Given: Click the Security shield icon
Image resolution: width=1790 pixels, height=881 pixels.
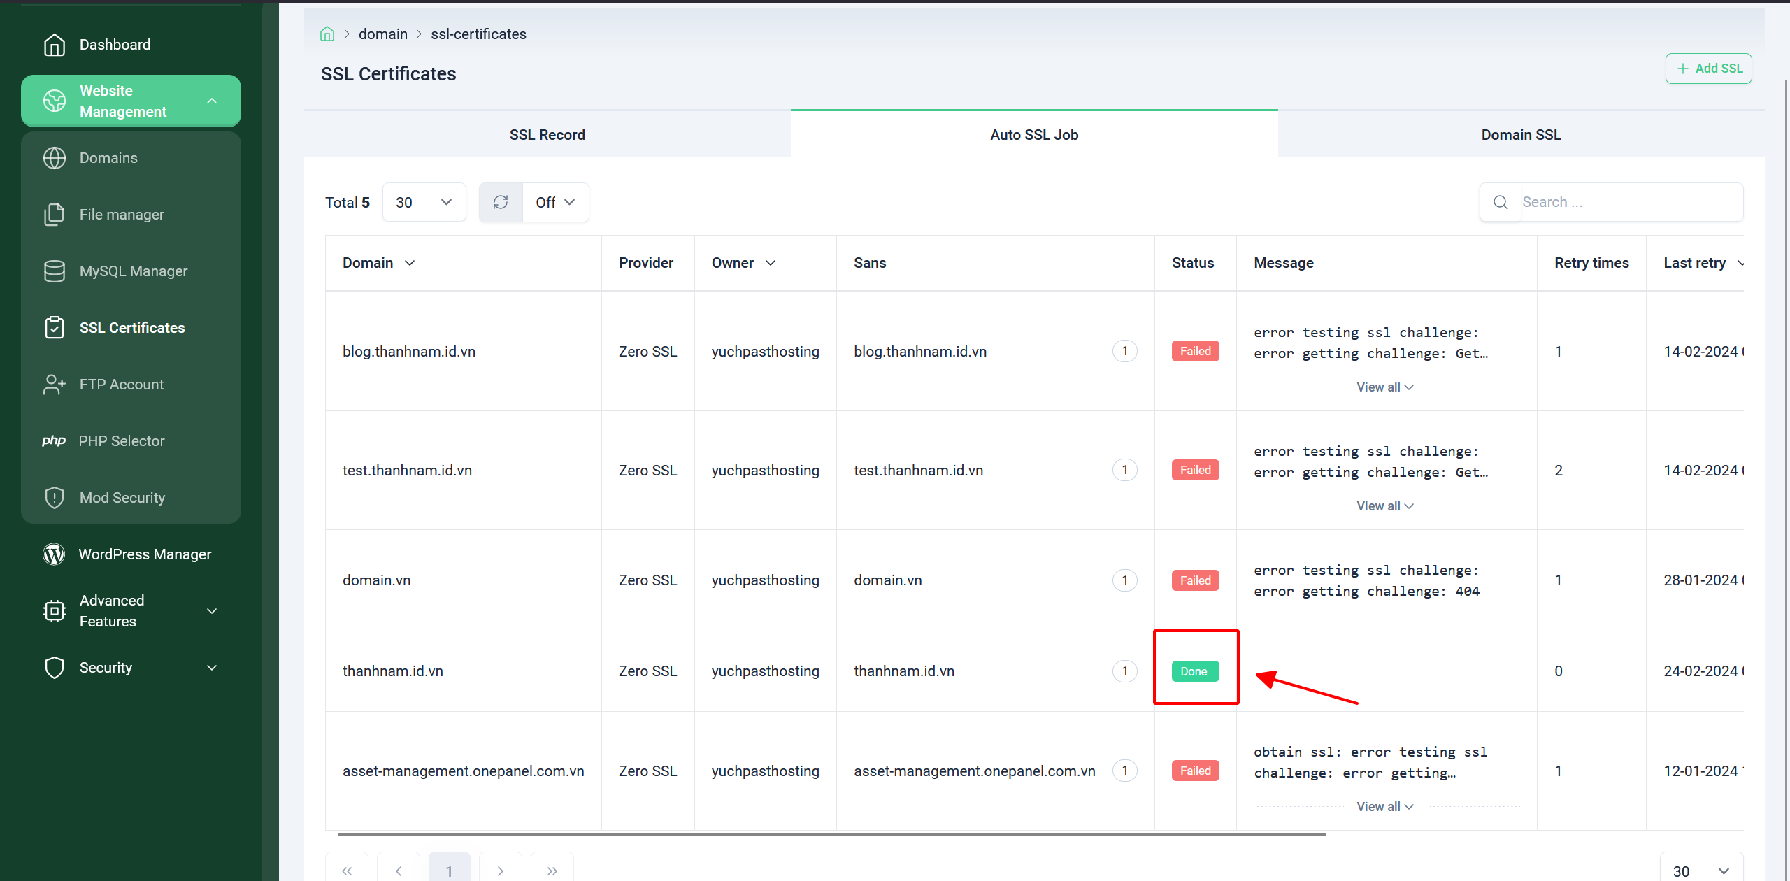Looking at the screenshot, I should 55,668.
